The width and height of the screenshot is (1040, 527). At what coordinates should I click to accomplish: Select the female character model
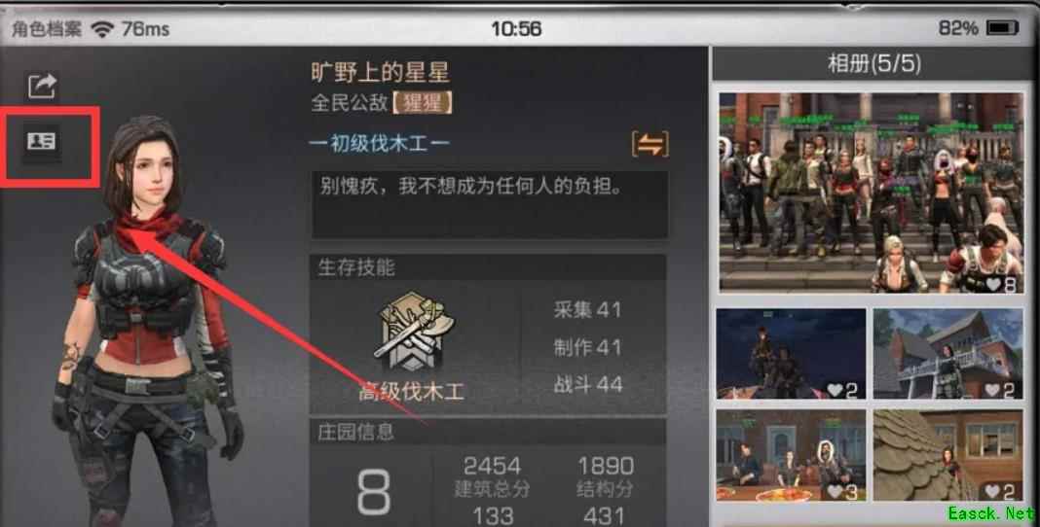click(147, 318)
